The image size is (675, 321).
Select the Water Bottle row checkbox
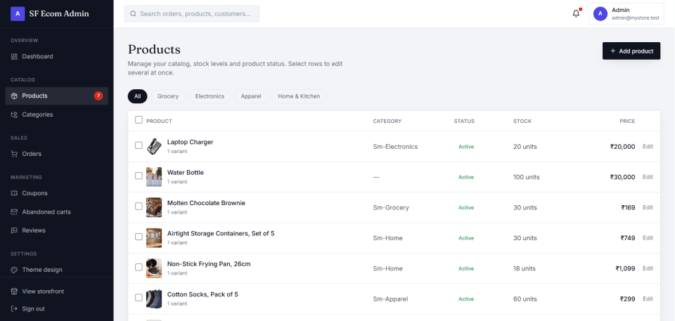(139, 176)
